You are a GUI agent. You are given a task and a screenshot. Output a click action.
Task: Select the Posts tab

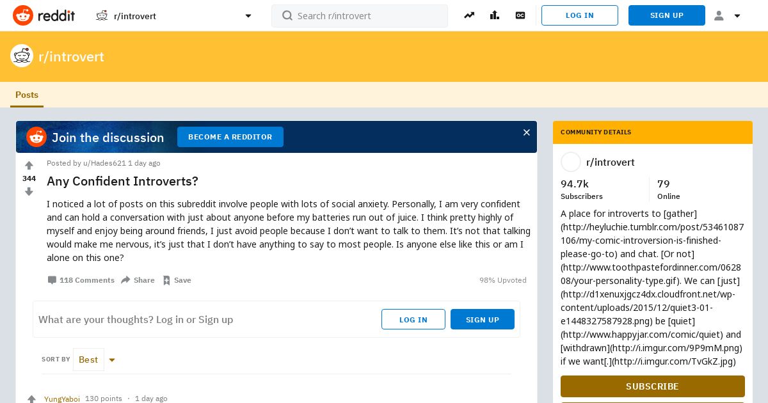(27, 95)
